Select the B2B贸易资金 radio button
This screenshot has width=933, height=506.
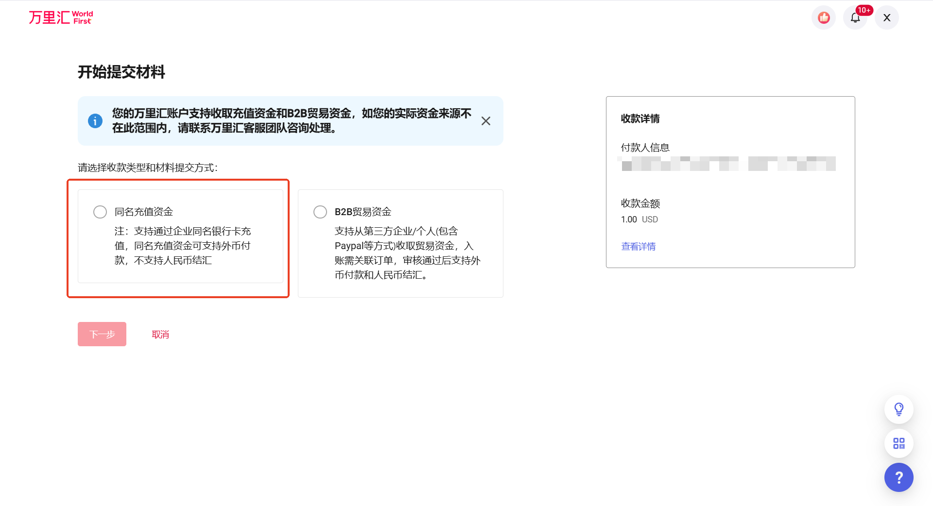pos(320,212)
